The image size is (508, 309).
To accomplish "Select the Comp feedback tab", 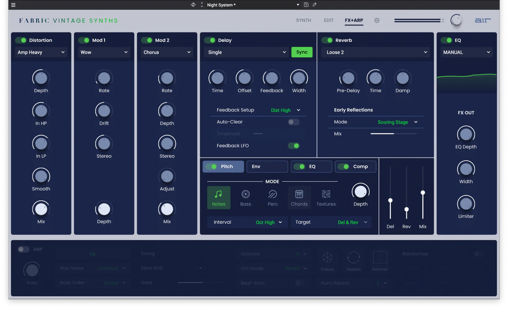I will point(355,167).
